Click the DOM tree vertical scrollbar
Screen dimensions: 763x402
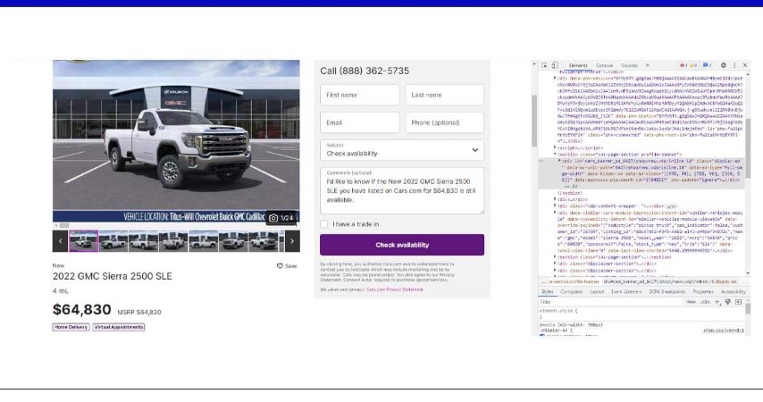[x=748, y=148]
